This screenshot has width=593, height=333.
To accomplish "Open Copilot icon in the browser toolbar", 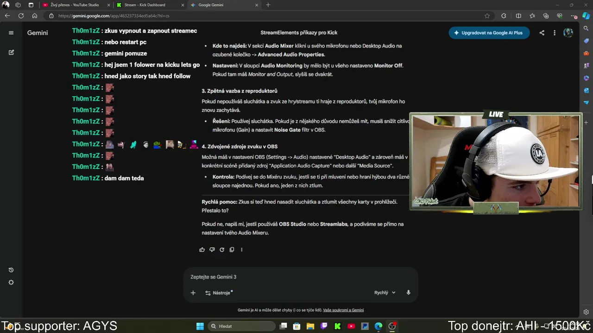I will tap(586, 16).
